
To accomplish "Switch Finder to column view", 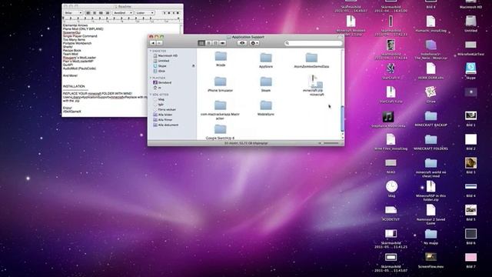I will click(x=215, y=43).
